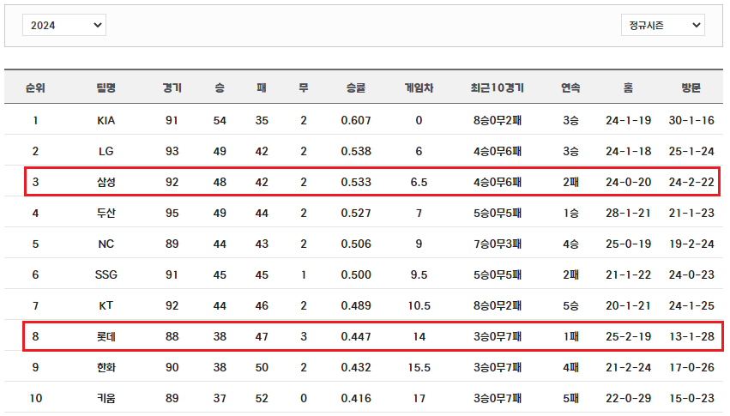Screen dimensions: 730x416
Task: Click away record 13-1-28 for 롯데
Action: click(691, 336)
